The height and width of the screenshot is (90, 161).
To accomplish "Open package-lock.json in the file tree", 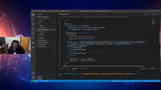I will point(44,42).
